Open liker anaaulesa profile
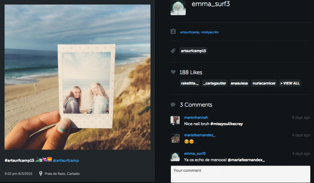The image size is (314, 183). point(239,83)
